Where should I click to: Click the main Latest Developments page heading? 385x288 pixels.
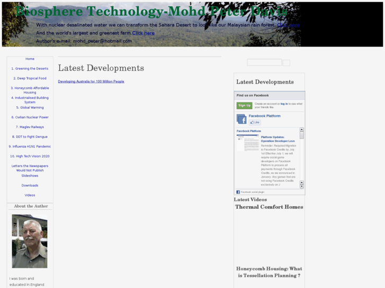pyautogui.click(x=101, y=68)
